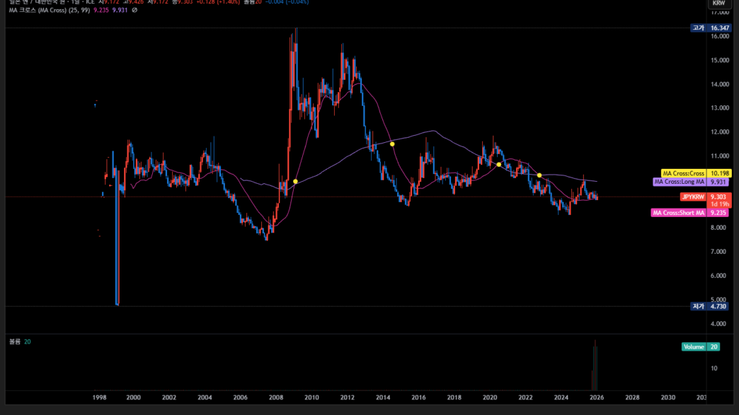Open the KRW currency selector
This screenshot has height=415, width=739.
718,4
